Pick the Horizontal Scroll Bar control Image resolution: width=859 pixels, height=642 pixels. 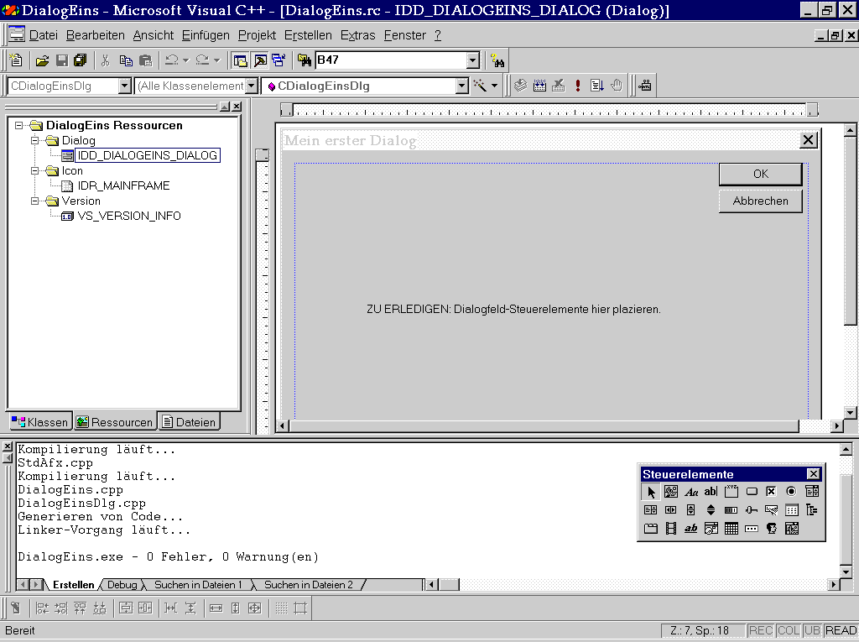(x=670, y=510)
